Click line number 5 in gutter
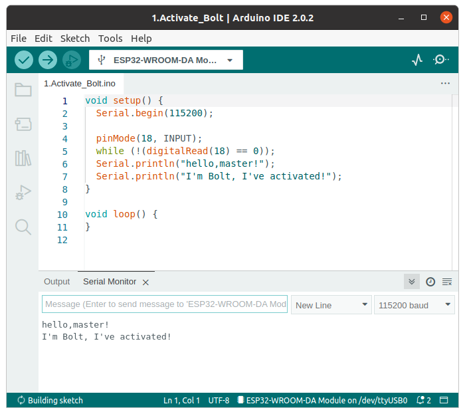 tap(65, 152)
